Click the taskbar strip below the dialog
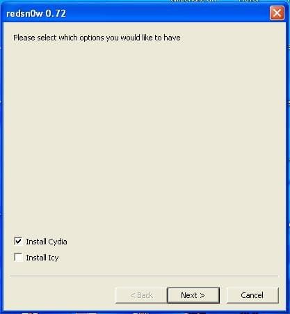The image size is (290, 314). point(145,313)
